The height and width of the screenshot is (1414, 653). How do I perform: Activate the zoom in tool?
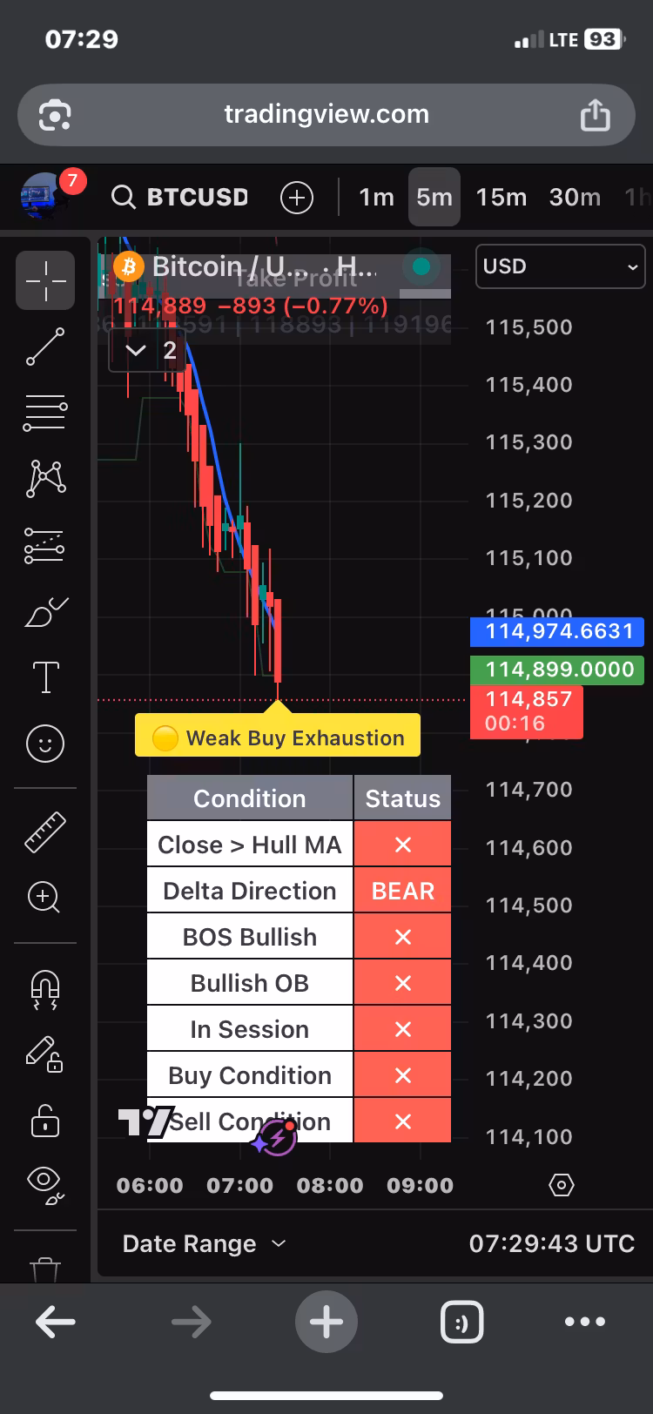point(44,897)
